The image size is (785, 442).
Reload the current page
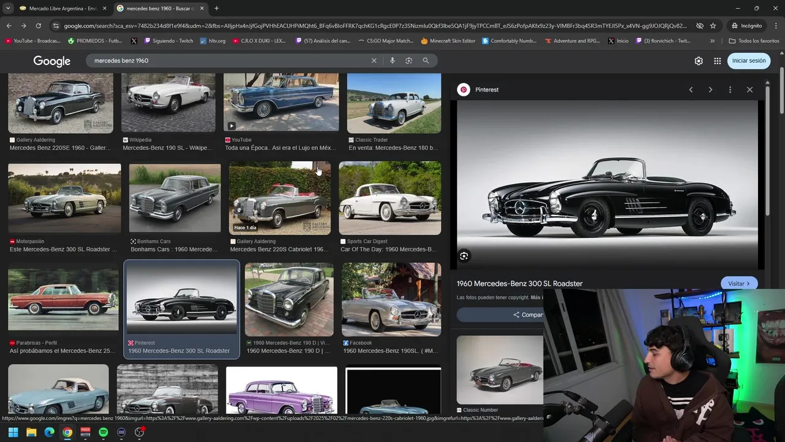click(38, 26)
